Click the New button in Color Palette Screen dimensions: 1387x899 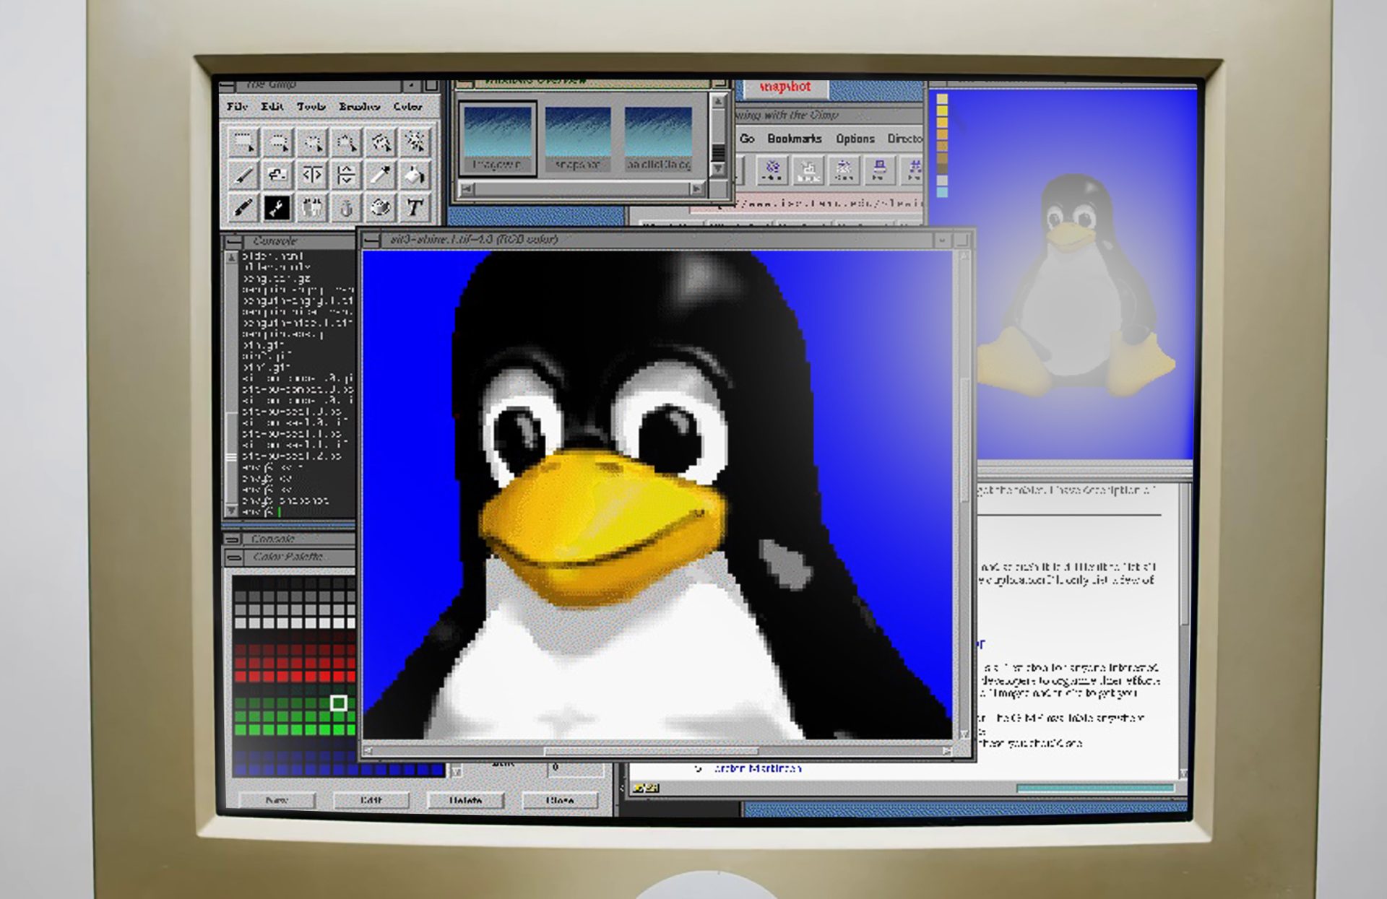pyautogui.click(x=277, y=800)
